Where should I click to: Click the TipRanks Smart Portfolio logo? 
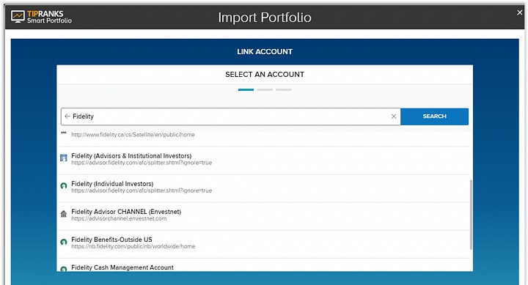point(41,17)
